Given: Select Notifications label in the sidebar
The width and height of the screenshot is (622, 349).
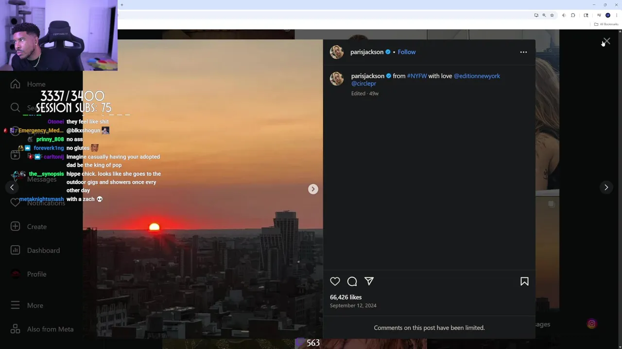Looking at the screenshot, I should coord(46,203).
